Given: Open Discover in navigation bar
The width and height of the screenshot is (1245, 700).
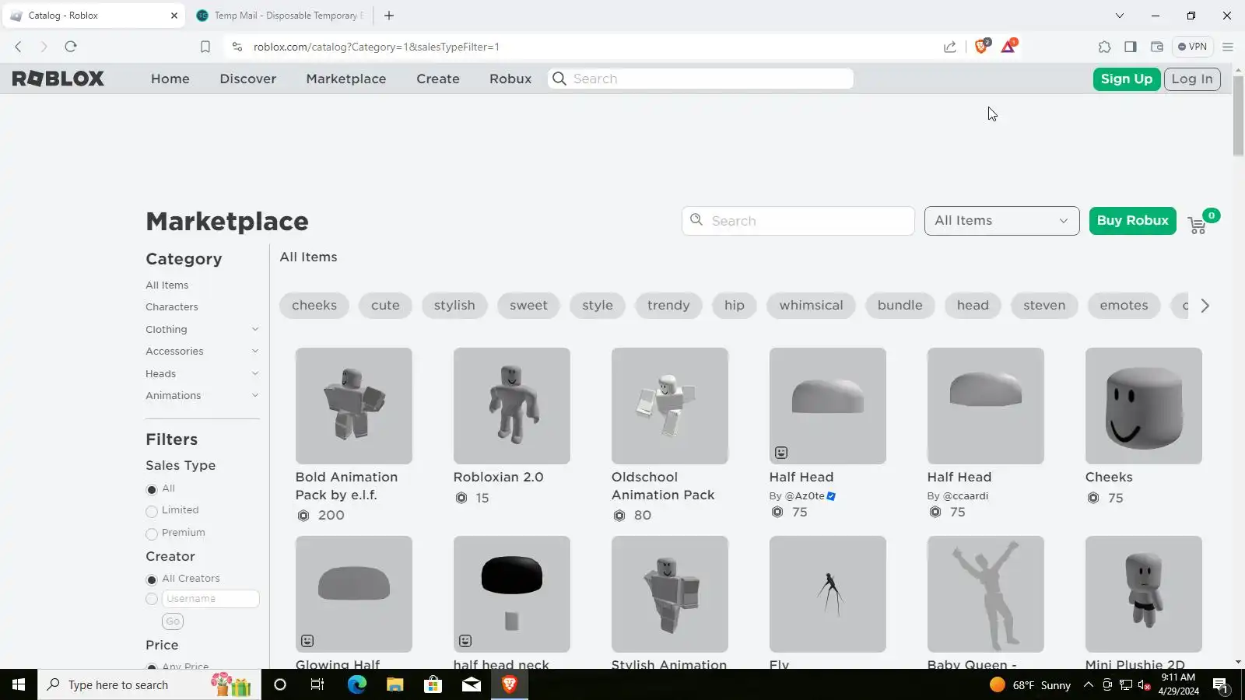Looking at the screenshot, I should pyautogui.click(x=248, y=79).
